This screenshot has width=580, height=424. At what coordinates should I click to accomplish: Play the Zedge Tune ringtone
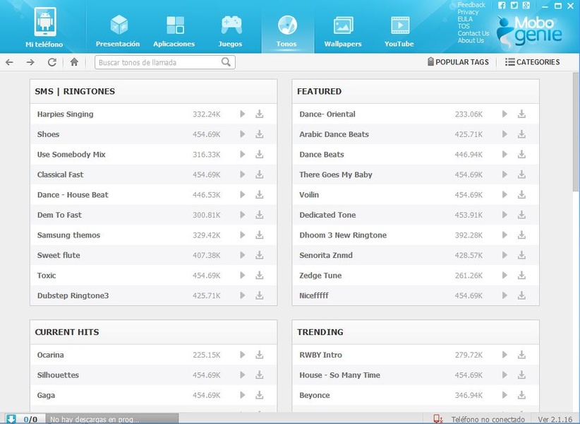point(505,276)
